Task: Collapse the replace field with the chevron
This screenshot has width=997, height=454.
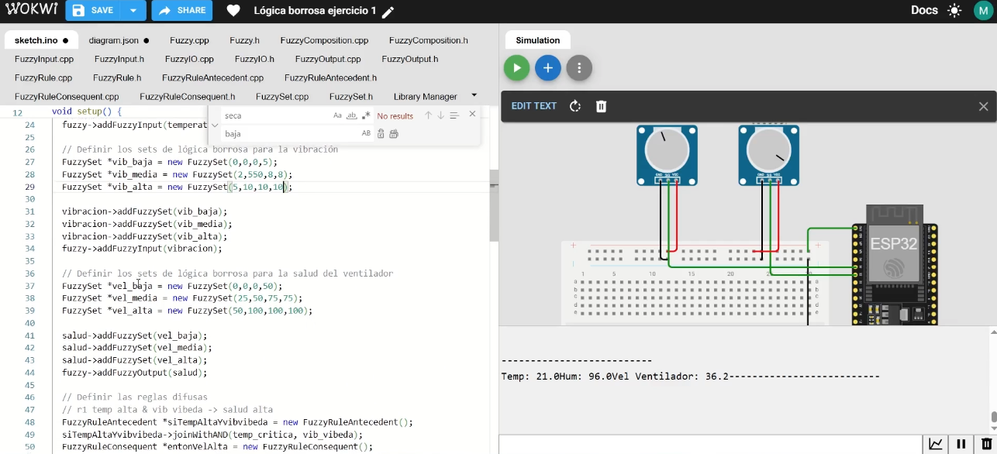Action: click(215, 125)
